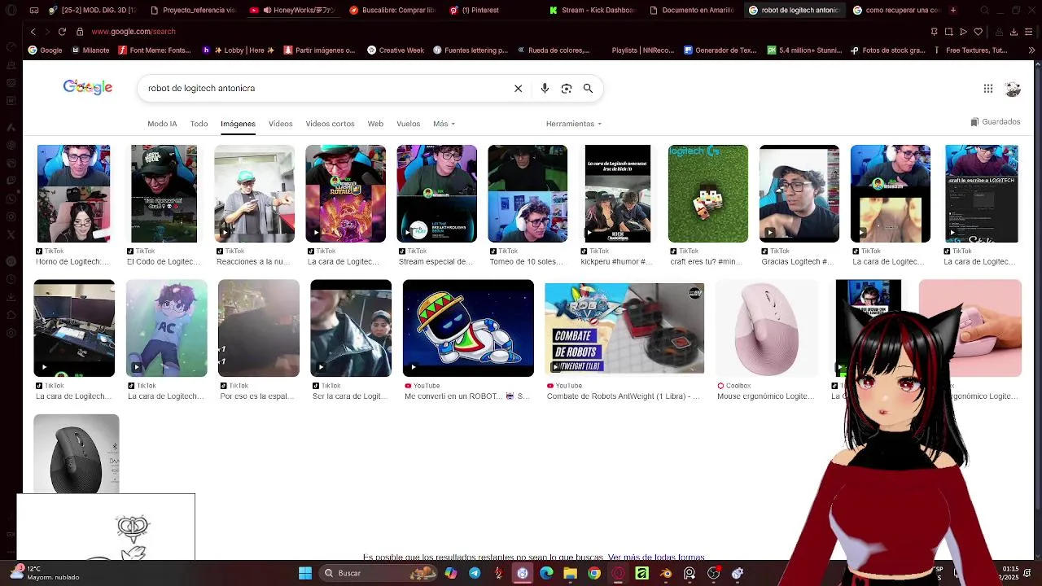Click the Google logo
This screenshot has height=586, width=1042.
pos(88,87)
